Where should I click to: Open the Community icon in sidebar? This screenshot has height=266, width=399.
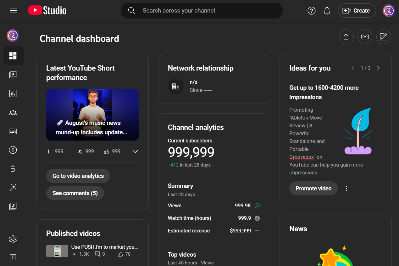pyautogui.click(x=13, y=112)
